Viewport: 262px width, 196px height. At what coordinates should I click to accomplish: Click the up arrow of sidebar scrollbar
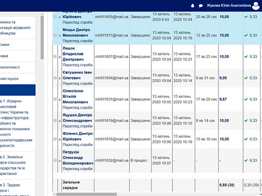(x=42, y=14)
